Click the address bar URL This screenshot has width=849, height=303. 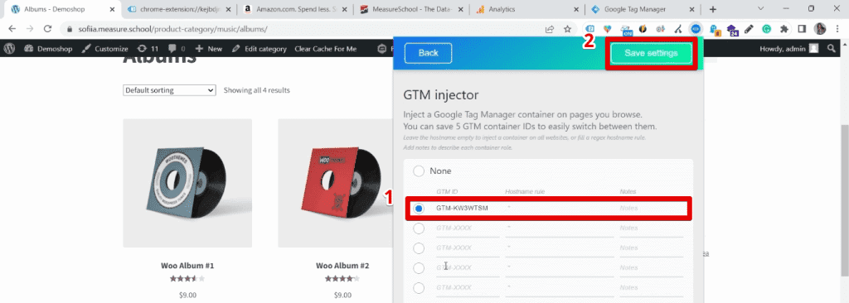point(172,29)
